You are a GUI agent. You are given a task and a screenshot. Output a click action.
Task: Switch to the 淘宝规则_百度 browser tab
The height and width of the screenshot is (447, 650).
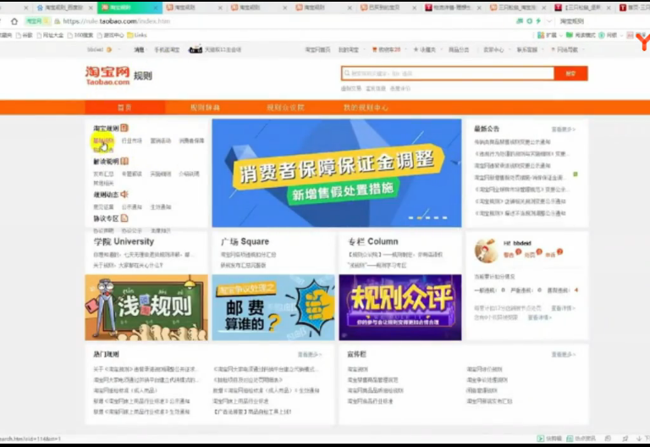pos(63,8)
